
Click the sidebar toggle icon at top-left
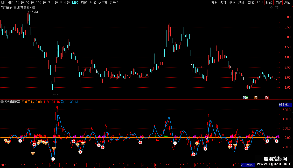pos(3,2)
